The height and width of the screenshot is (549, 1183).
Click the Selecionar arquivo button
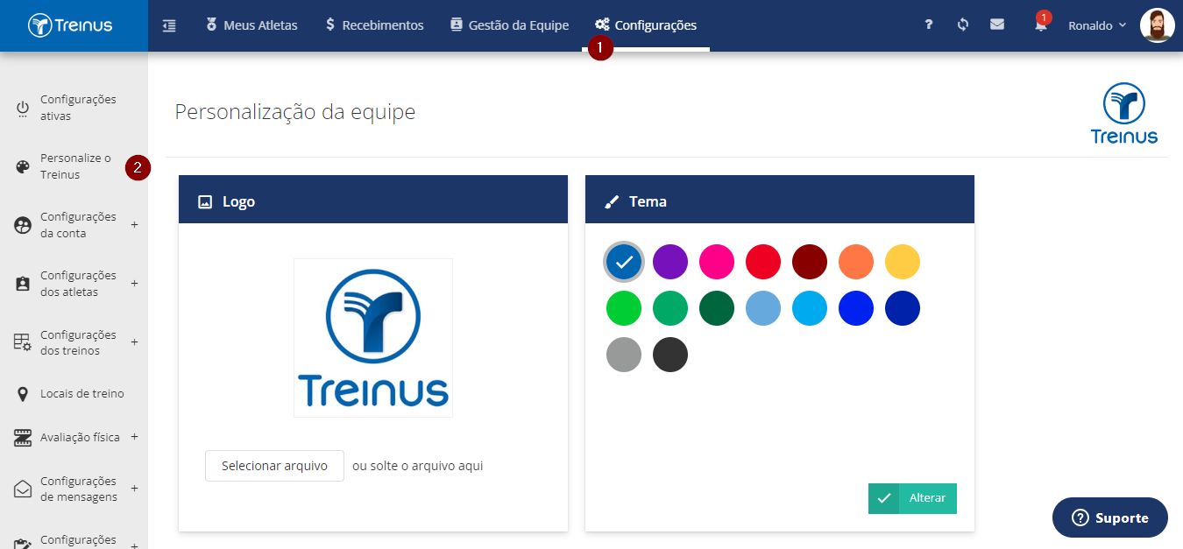[274, 466]
